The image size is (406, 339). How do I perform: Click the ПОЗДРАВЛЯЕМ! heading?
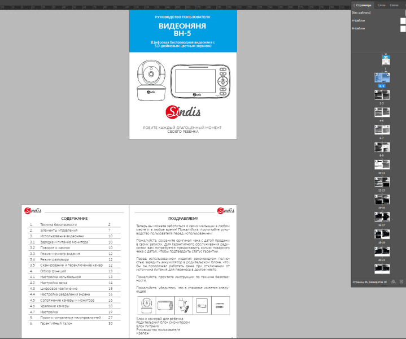pos(183,219)
